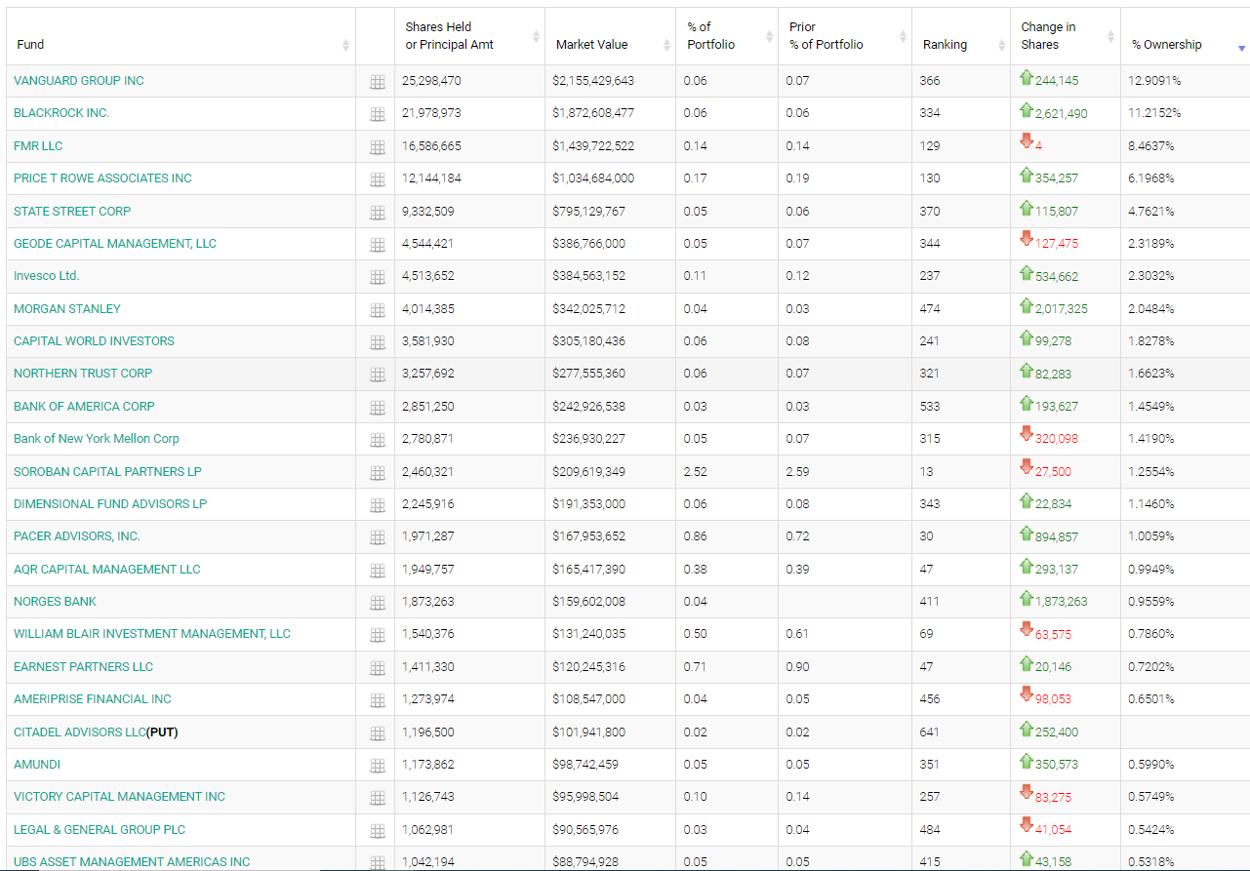The height and width of the screenshot is (871, 1250).
Task: Open BANK OF AMERICA CORP link
Action: point(84,407)
